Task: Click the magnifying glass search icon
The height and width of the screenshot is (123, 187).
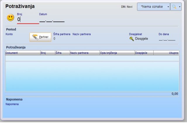Action: (174, 6)
